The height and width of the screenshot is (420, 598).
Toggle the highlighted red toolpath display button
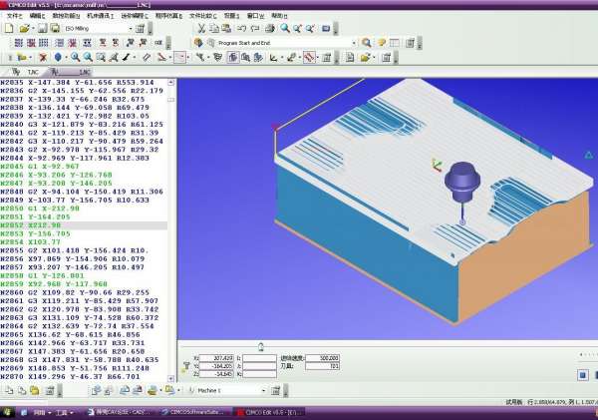point(309,58)
